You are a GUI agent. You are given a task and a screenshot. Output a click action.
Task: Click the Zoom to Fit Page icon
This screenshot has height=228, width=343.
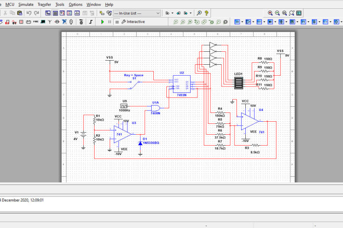292,13
